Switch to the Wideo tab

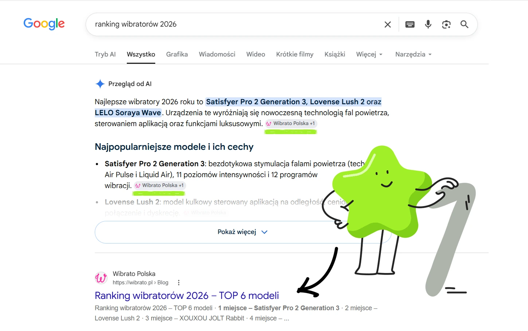point(256,54)
